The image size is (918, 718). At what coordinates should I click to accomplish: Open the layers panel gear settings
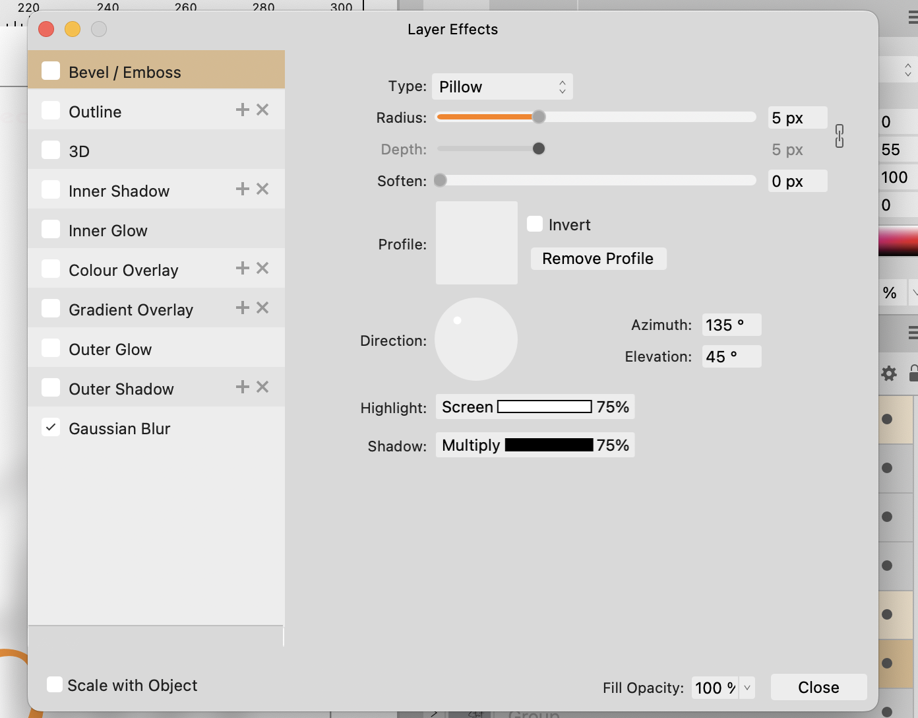889,374
